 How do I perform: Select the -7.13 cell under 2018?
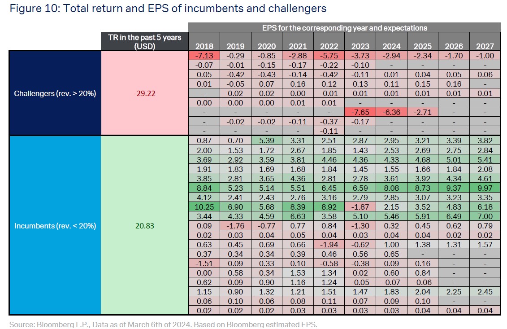pos(204,56)
